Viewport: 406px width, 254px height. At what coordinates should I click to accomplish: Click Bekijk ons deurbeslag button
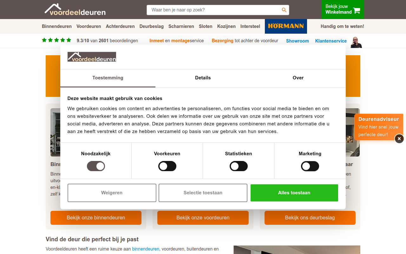[310, 218]
